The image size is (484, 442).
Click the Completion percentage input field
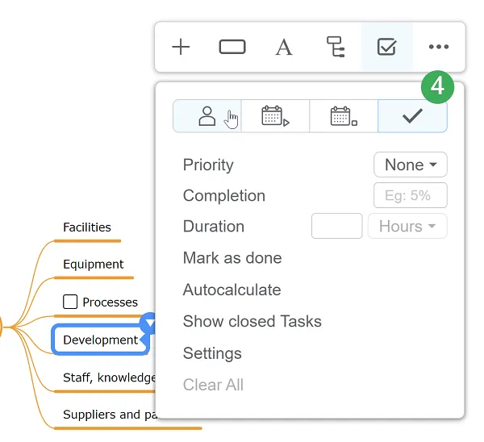(x=411, y=195)
